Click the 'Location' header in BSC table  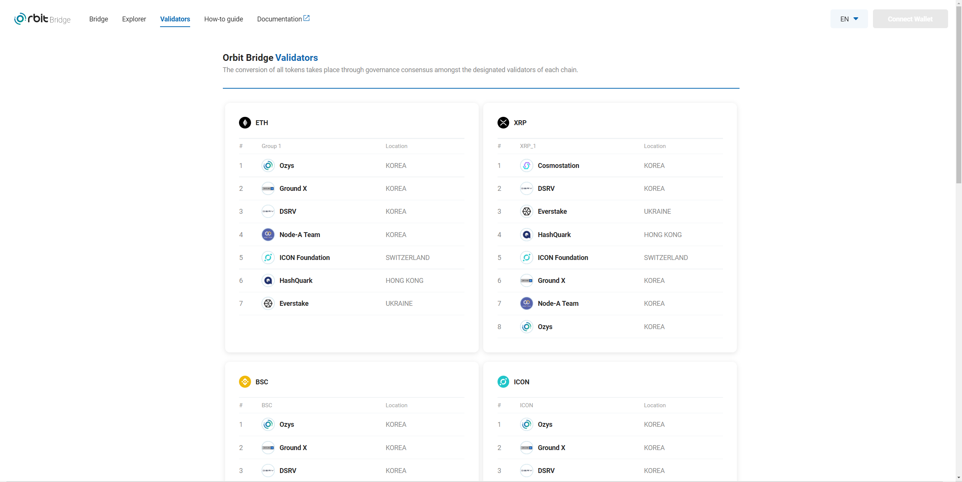pyautogui.click(x=396, y=405)
